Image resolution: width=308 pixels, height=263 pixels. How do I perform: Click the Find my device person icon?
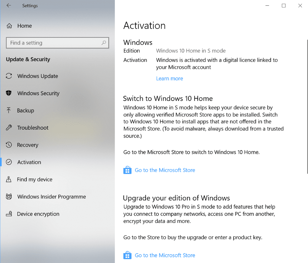(x=9, y=179)
